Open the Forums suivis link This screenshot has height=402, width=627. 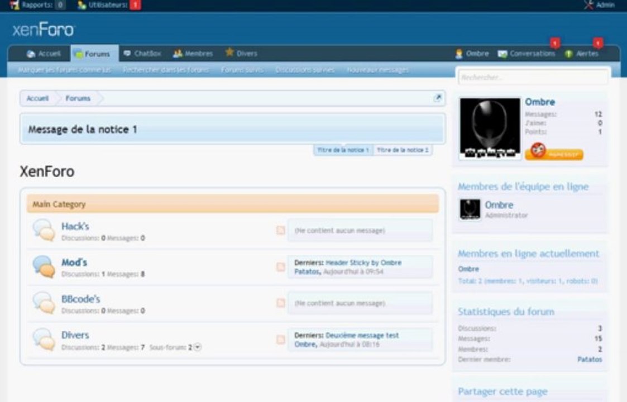[x=242, y=70]
